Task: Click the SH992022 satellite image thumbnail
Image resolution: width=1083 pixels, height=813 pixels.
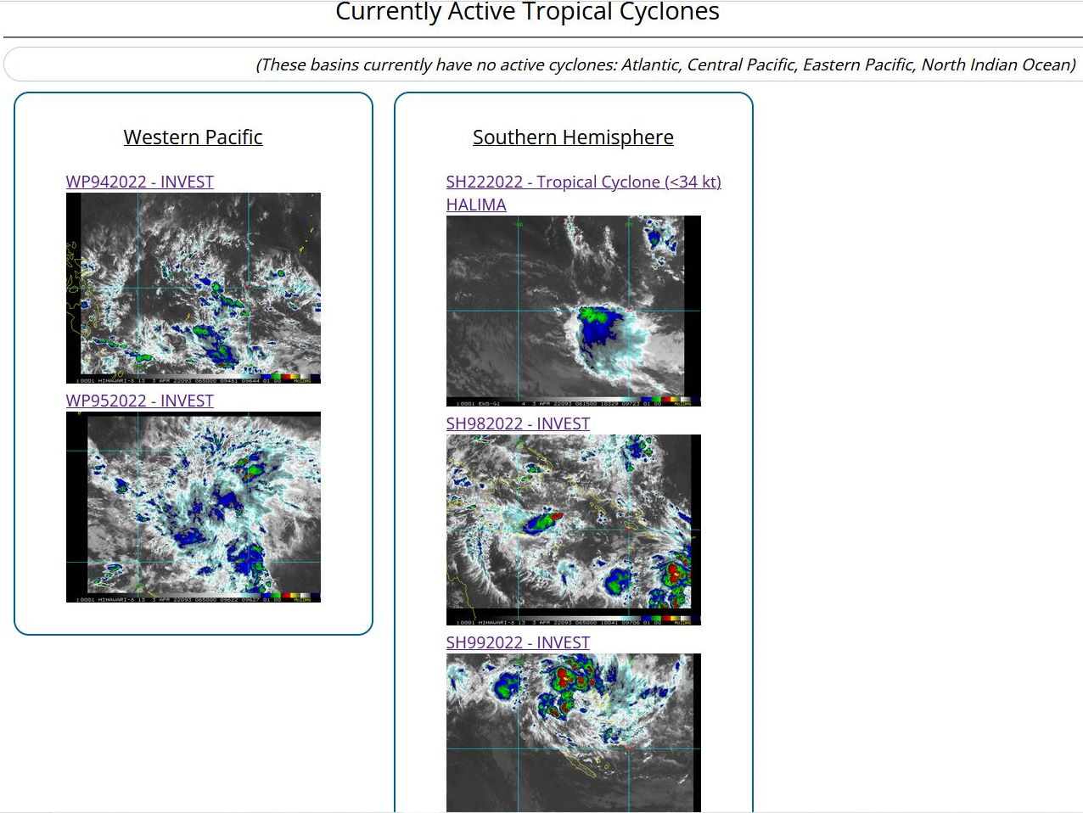Action: (574, 732)
